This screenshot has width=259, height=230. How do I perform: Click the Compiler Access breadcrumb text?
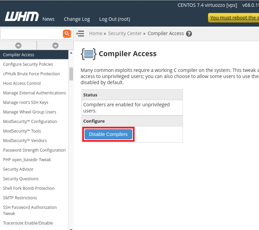coord(166,33)
